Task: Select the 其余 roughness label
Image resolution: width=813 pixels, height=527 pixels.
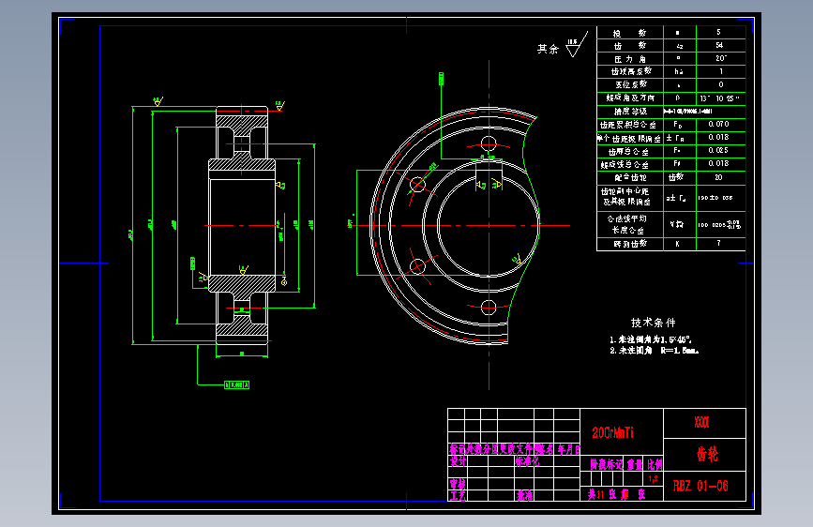Action: point(548,49)
